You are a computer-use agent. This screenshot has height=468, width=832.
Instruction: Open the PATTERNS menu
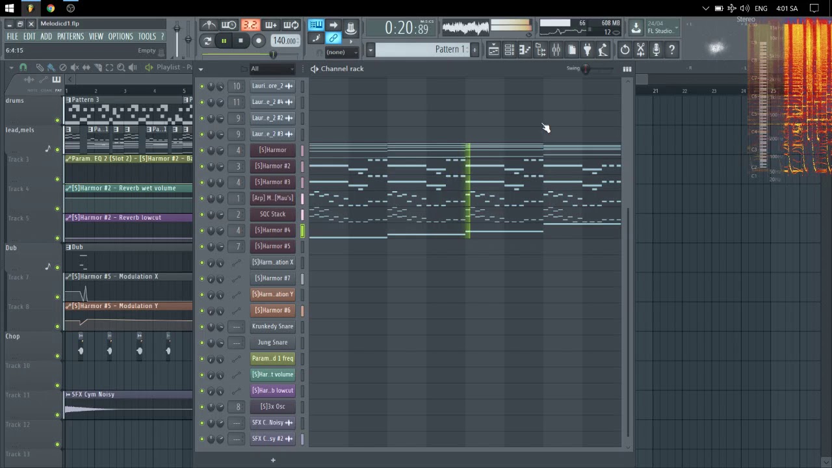[70, 37]
